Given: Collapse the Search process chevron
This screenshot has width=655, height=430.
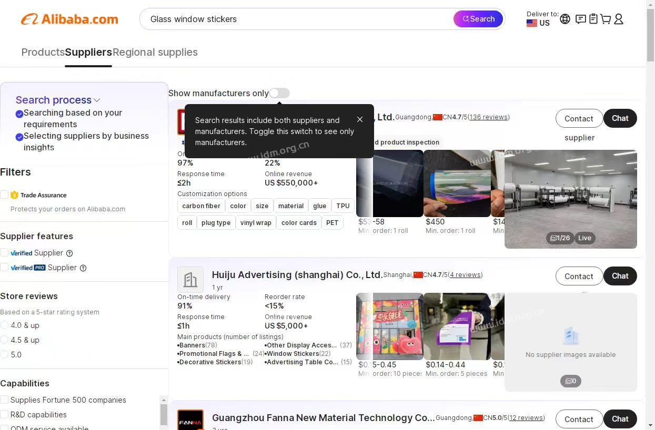Looking at the screenshot, I should [x=97, y=100].
